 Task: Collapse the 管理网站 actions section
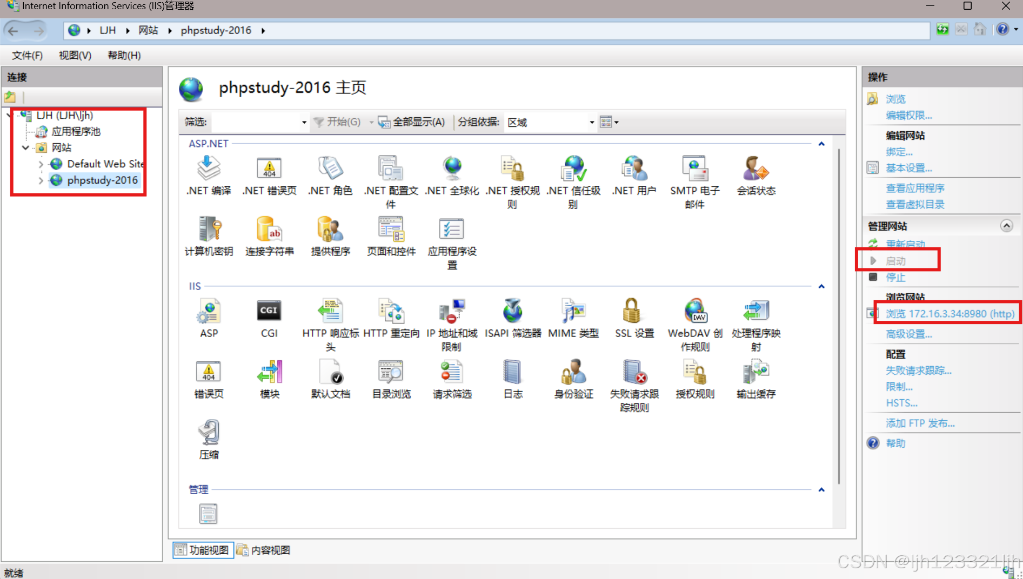coord(1006,226)
